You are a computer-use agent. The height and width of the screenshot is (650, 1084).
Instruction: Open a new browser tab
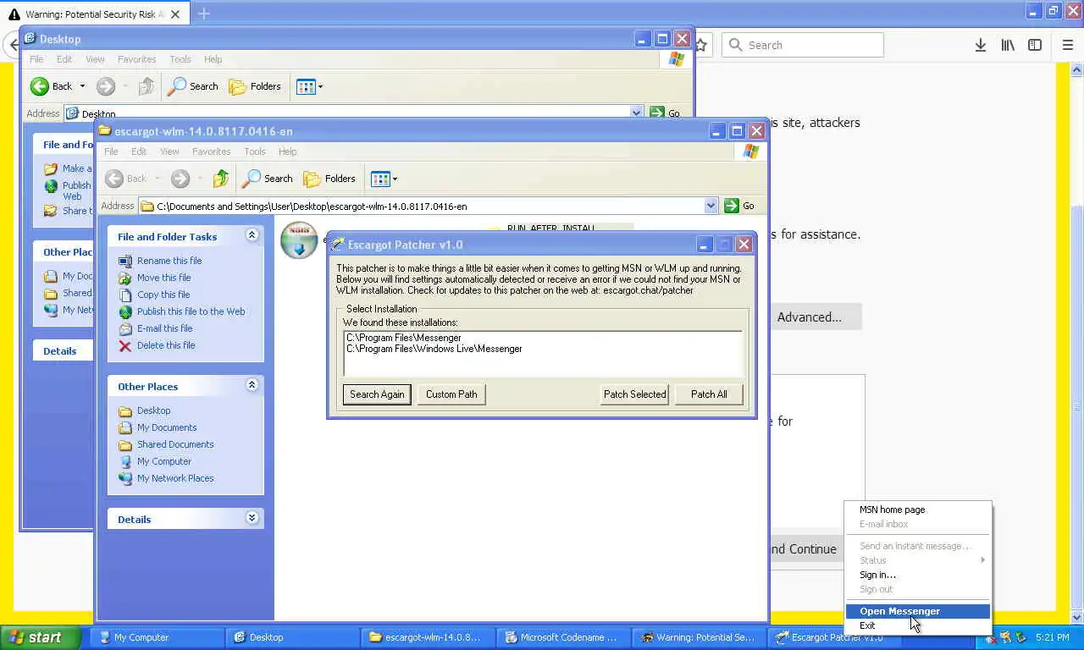[x=203, y=14]
